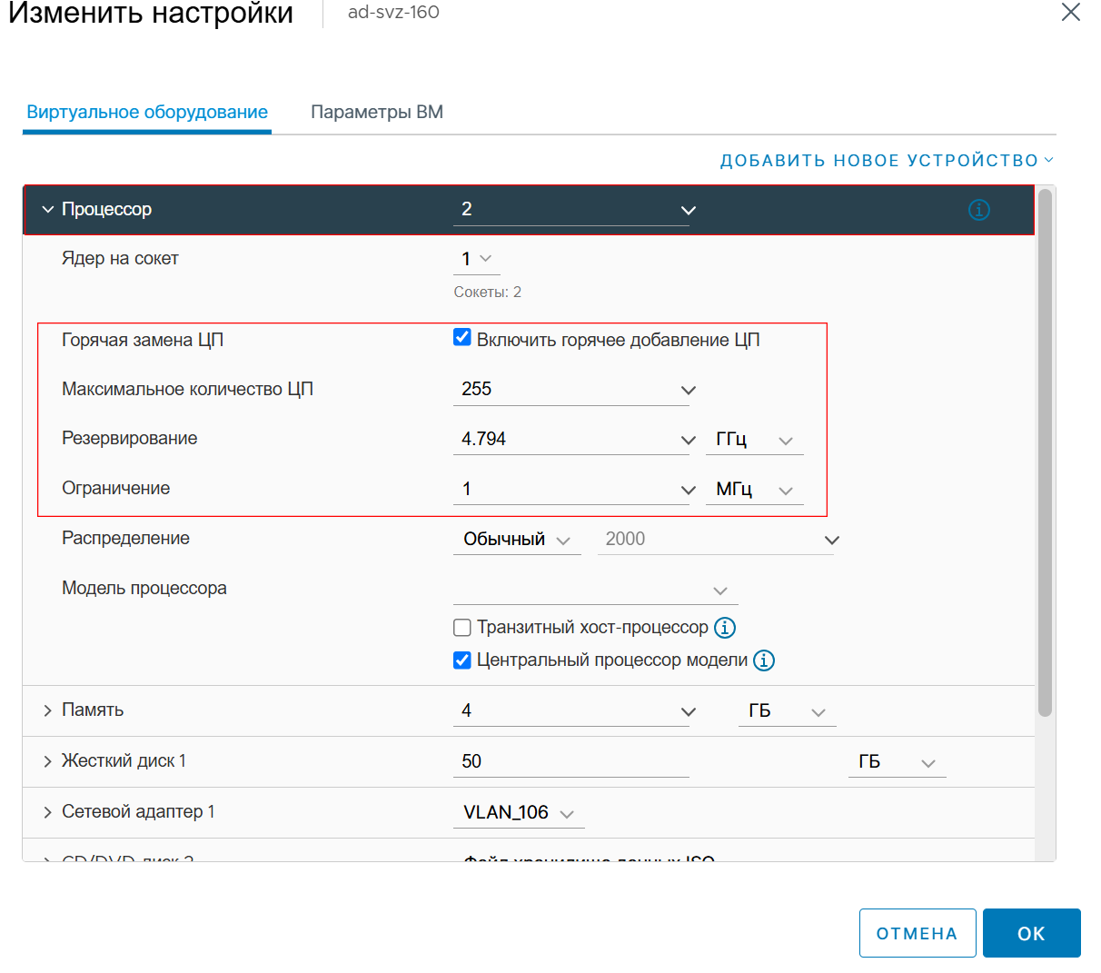The width and height of the screenshot is (1101, 973).
Task: Uncheck Центральный процессор модели checkbox
Action: click(462, 660)
